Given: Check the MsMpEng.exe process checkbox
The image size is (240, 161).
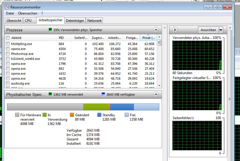Looking at the screenshot, I should [8, 44].
